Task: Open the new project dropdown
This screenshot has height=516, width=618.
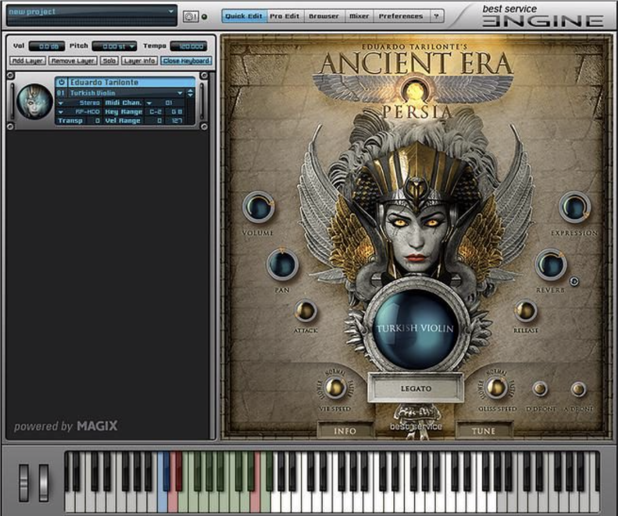Action: pos(171,11)
